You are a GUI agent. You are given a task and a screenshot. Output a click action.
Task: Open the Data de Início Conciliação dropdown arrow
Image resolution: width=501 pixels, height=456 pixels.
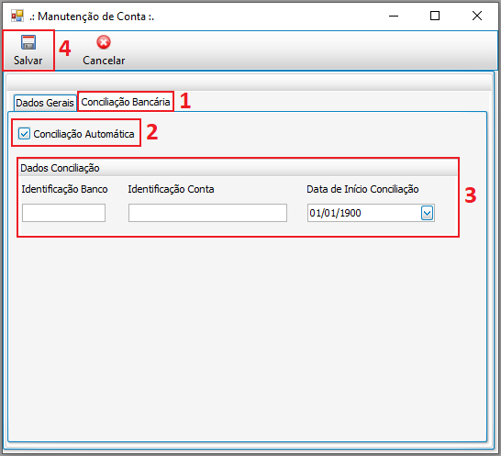428,213
